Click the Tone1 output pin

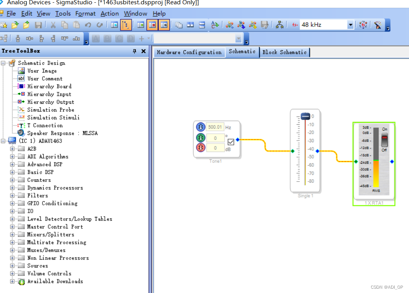click(x=238, y=139)
